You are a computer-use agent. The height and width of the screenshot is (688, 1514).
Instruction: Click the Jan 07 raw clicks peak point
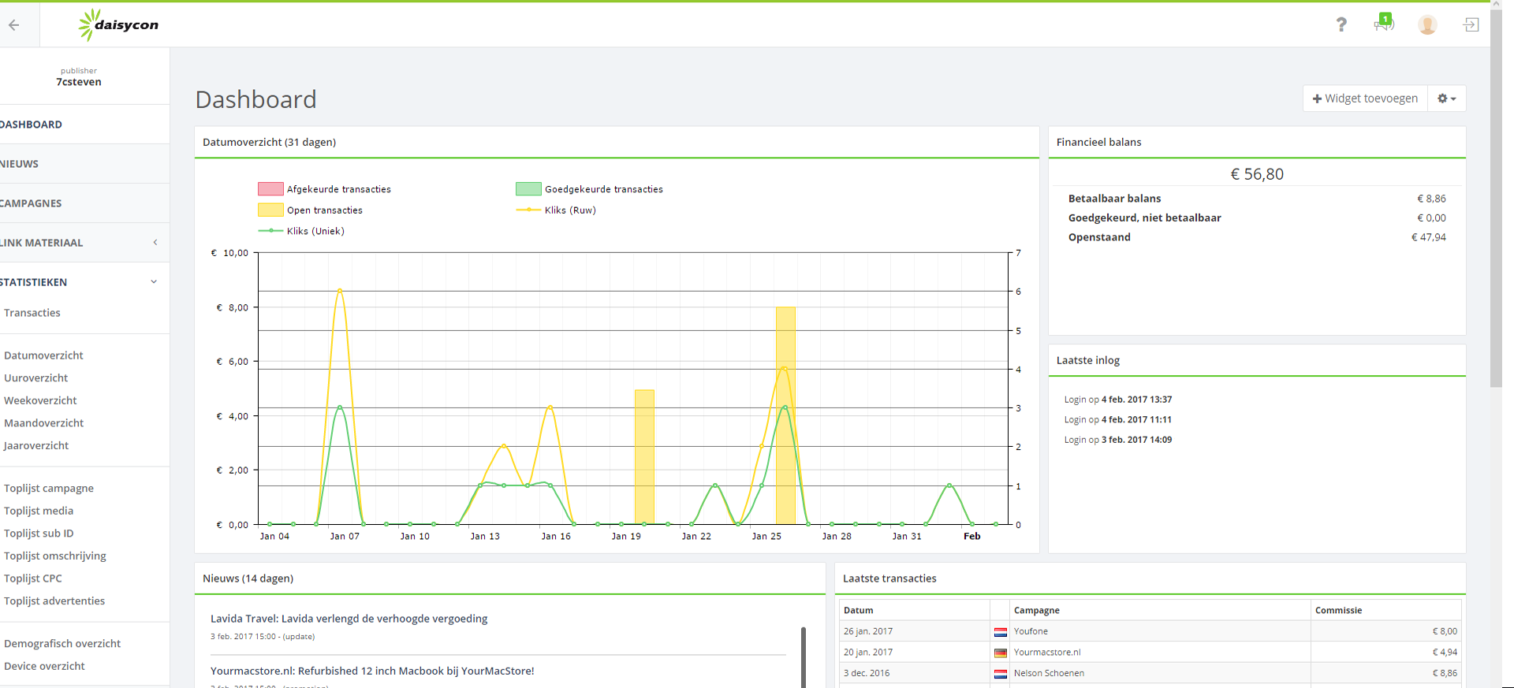(x=340, y=290)
